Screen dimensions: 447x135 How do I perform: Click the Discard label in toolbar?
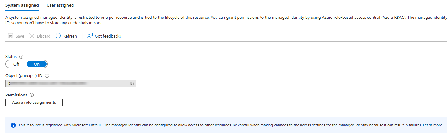point(44,36)
